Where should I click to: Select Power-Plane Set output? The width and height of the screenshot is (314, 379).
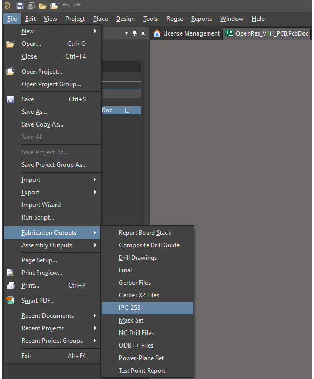148,358
